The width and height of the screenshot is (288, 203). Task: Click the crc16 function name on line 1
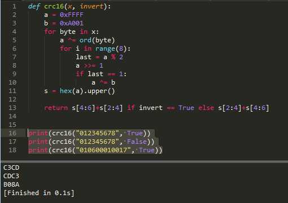click(54, 6)
